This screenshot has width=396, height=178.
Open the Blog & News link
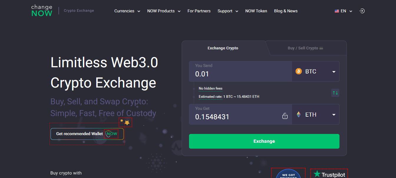click(x=286, y=11)
